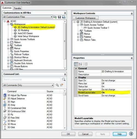Switch to the Transfer tab

click(17, 8)
